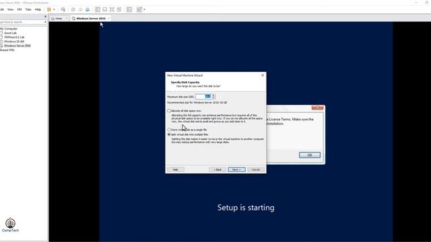The image size is (431, 242).
Task: Select VMWare 6.2 Lab in library
Action: pos(14,37)
